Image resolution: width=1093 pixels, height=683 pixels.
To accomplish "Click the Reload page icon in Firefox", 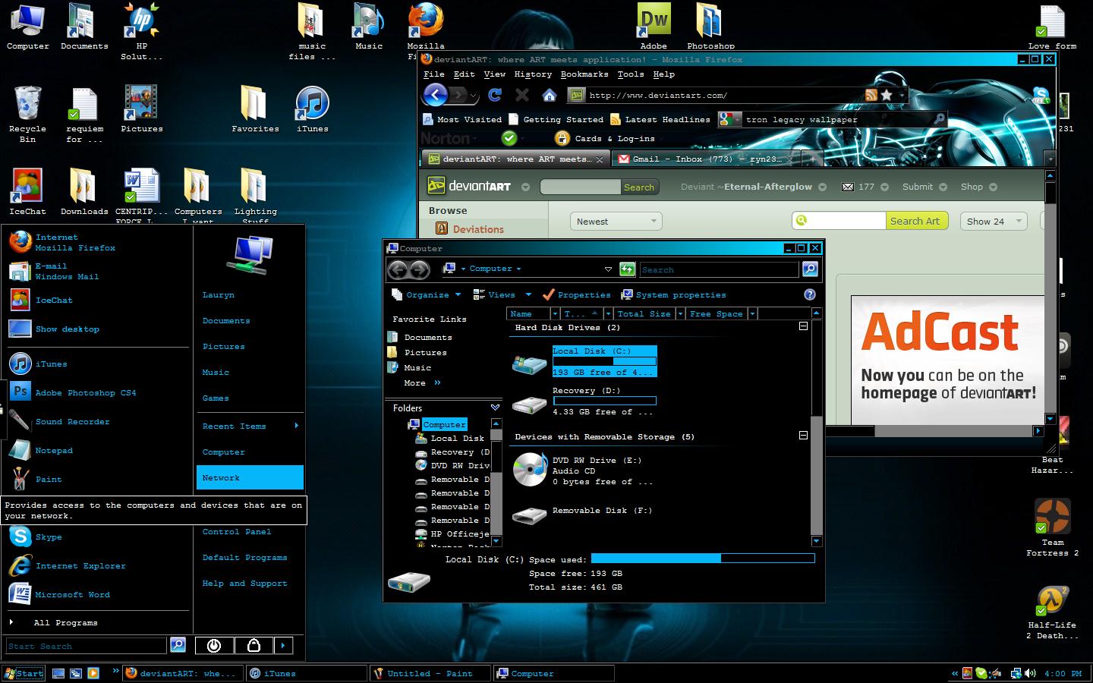I will click(495, 95).
